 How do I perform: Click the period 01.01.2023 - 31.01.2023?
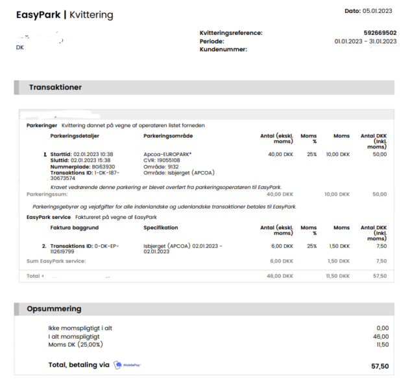pos(365,41)
